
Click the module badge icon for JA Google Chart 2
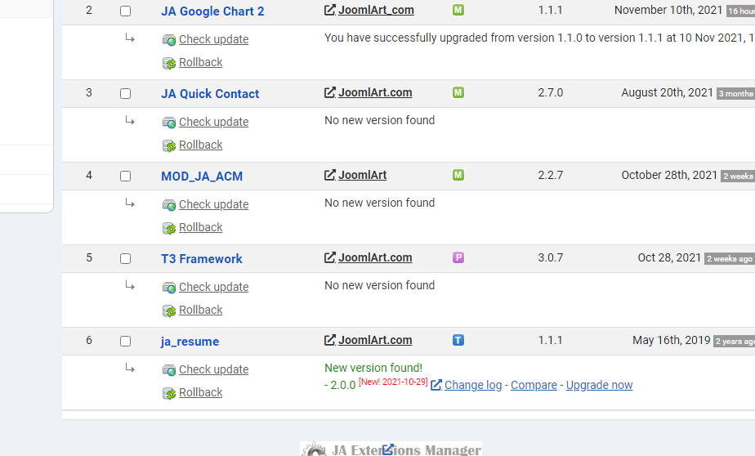pyautogui.click(x=458, y=10)
